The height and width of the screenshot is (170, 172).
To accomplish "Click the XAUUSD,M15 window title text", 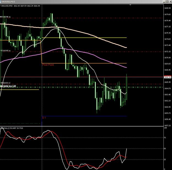I will pos(8,2).
